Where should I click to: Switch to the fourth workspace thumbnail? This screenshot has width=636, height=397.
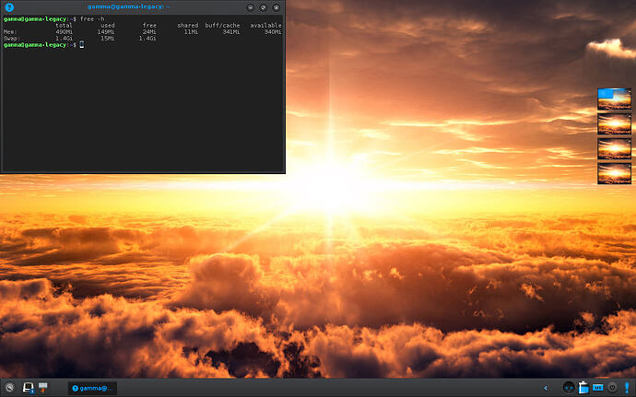click(x=614, y=173)
